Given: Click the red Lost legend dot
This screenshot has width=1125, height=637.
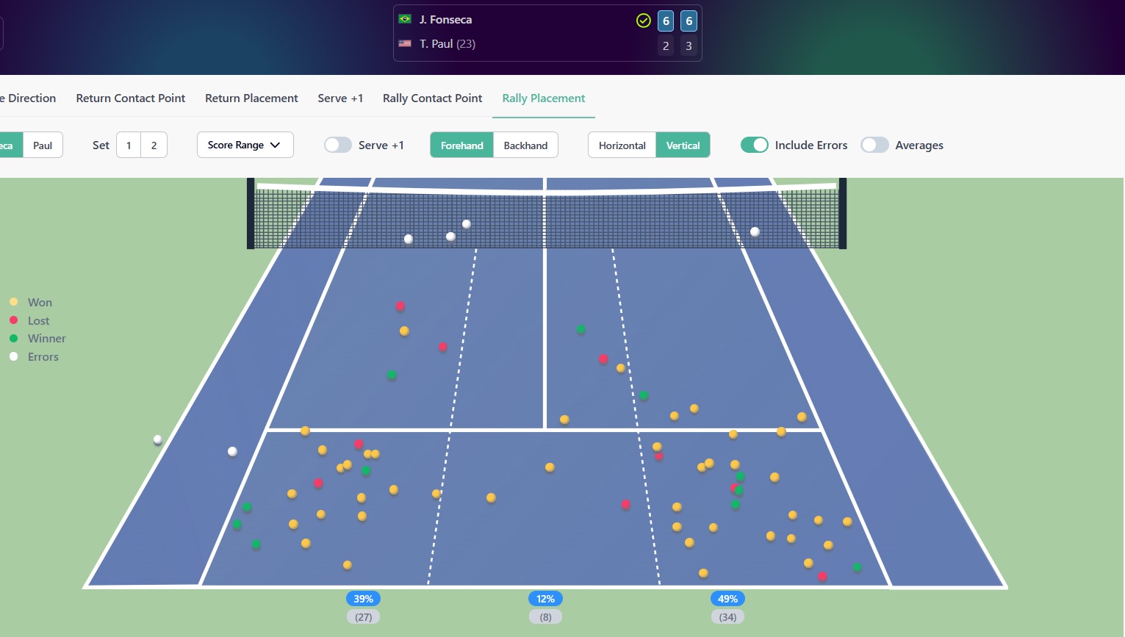Looking at the screenshot, I should coord(14,320).
